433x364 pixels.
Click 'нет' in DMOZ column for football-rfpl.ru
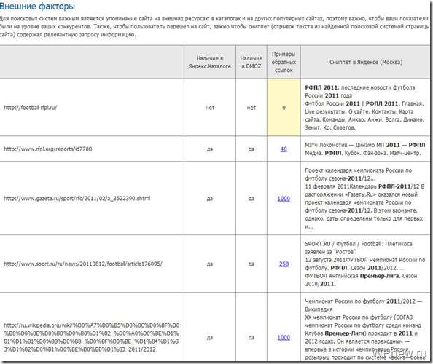point(251,108)
